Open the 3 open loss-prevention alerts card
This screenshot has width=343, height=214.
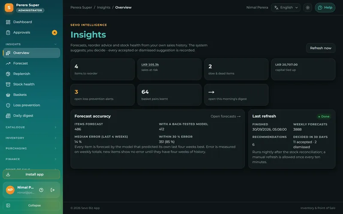102,95
